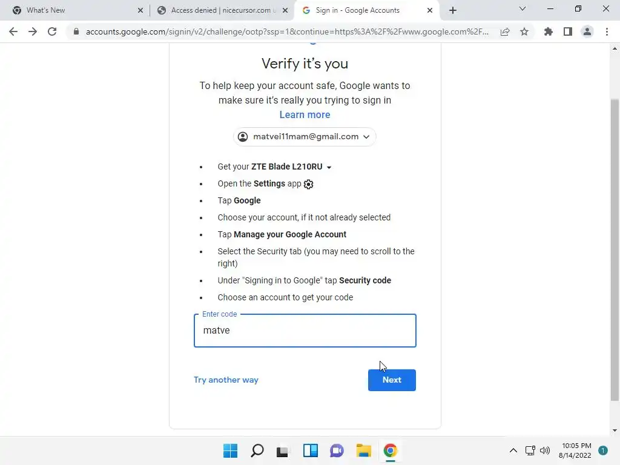Image resolution: width=620 pixels, height=465 pixels.
Task: Open the Windows Start menu
Action: coord(231,450)
